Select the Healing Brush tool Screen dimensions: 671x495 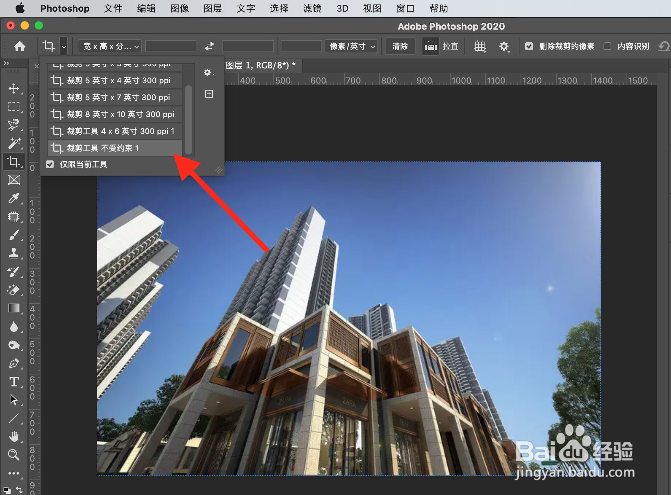click(x=14, y=216)
